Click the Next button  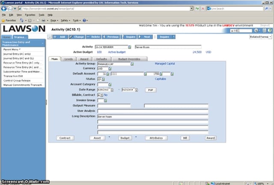tap(145, 37)
